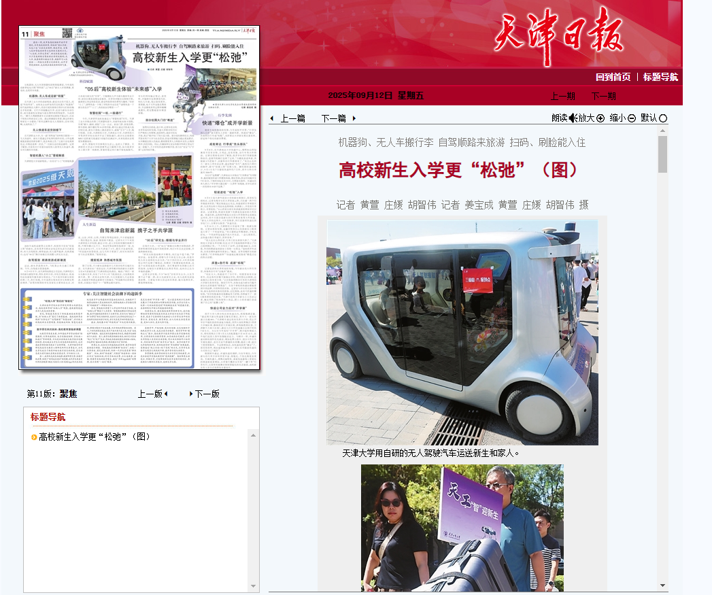
Task: Go to previous issue via 上一期
Action: point(562,96)
